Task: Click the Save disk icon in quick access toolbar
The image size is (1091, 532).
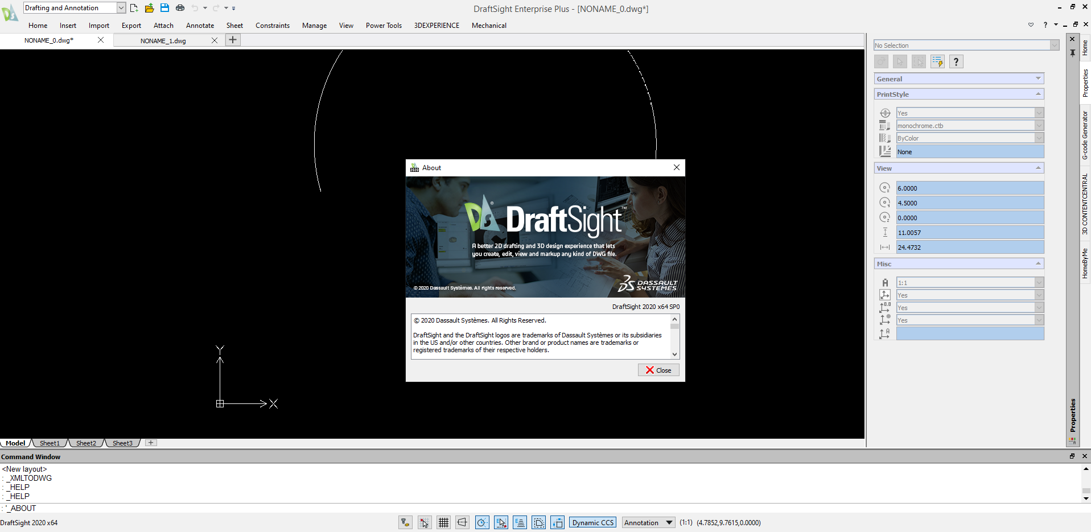Action: [164, 8]
